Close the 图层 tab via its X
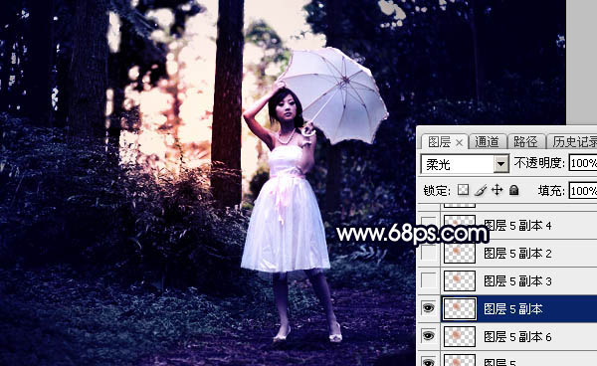 tap(459, 142)
